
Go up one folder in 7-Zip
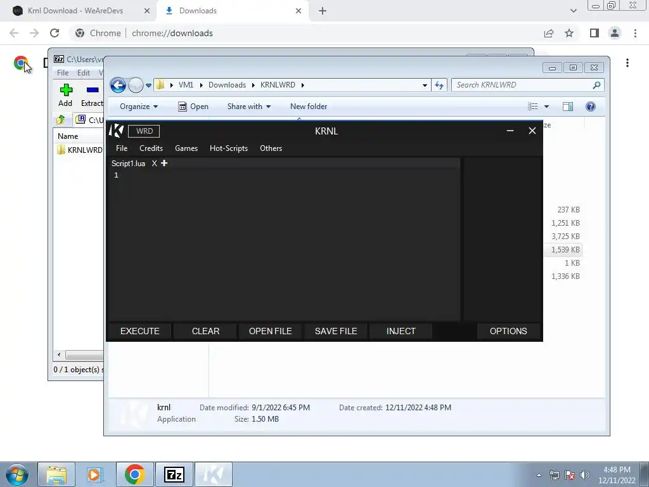pos(60,120)
